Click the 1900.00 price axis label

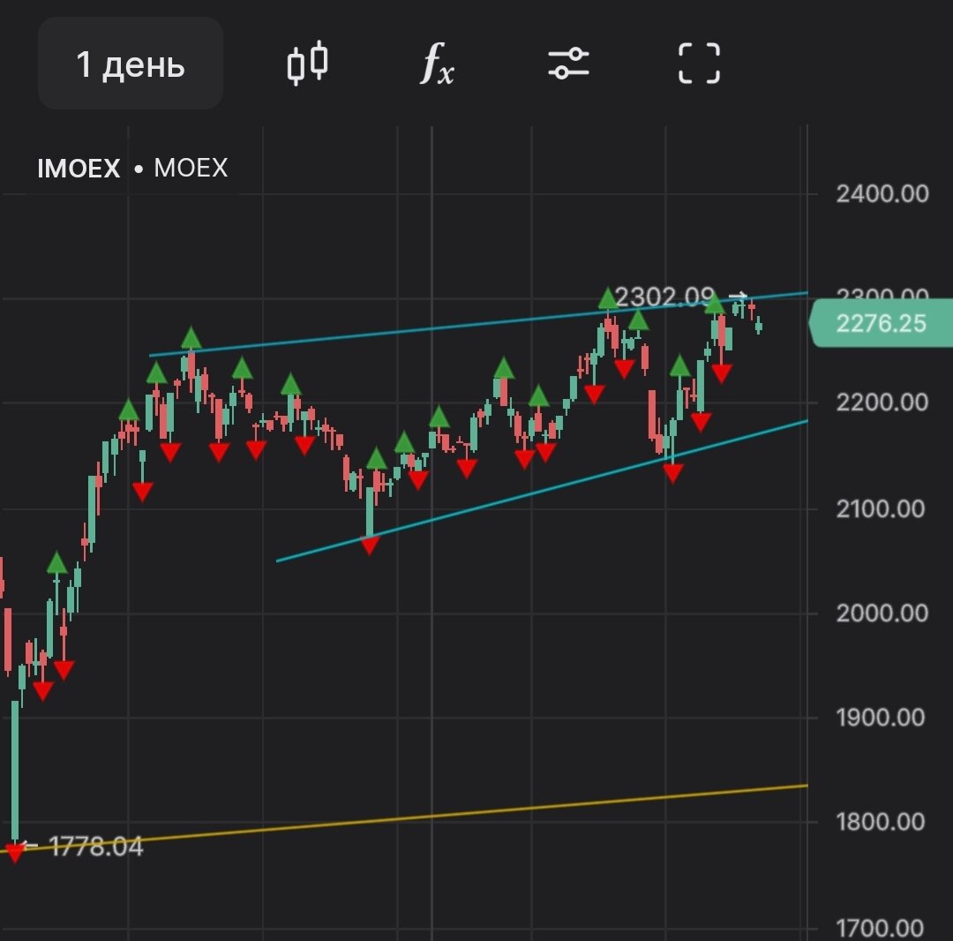[880, 718]
